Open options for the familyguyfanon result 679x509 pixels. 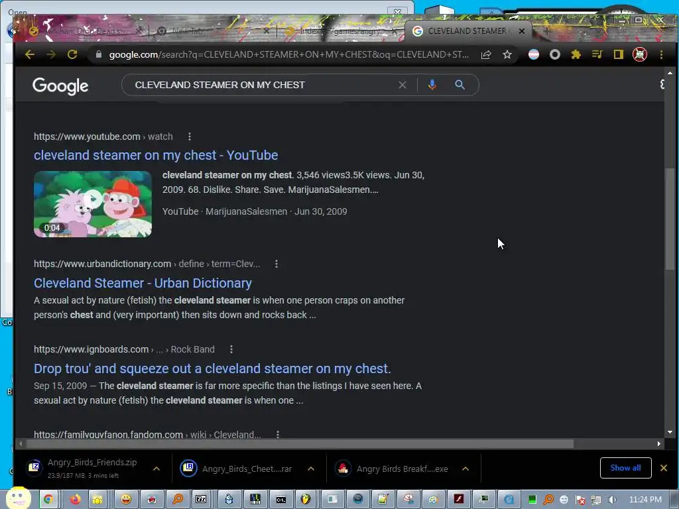278,434
